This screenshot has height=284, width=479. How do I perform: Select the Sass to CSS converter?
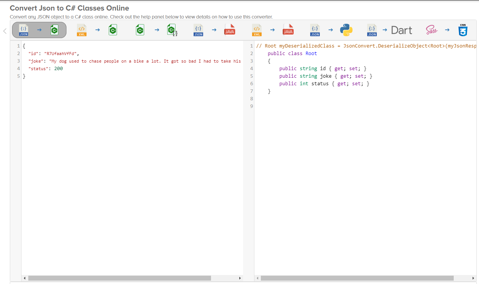pyautogui.click(x=447, y=30)
